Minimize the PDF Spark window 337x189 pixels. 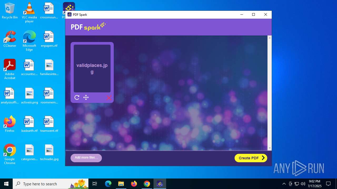[242, 15]
